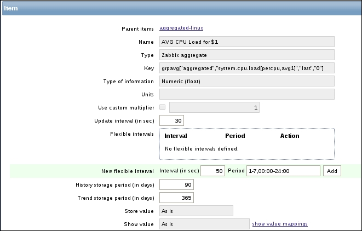
Task: Click the custom multiplier value field
Action: [214, 108]
